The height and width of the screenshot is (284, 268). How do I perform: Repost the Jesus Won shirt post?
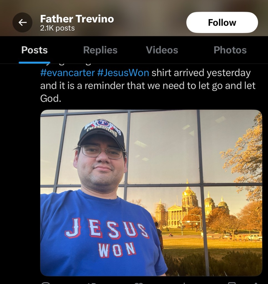90,283
